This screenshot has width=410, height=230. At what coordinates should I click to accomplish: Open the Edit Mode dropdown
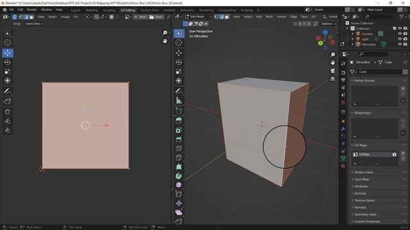(199, 17)
